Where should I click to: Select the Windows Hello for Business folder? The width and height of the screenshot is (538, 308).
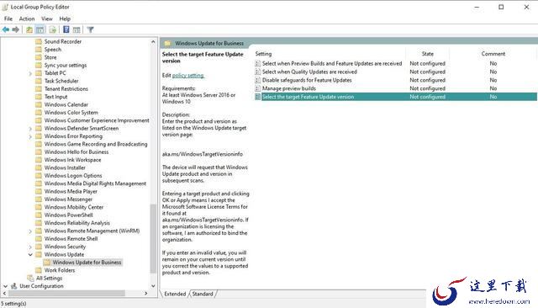coord(76,152)
